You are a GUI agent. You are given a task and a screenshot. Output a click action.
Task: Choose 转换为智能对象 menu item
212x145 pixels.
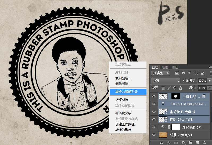click(128, 92)
